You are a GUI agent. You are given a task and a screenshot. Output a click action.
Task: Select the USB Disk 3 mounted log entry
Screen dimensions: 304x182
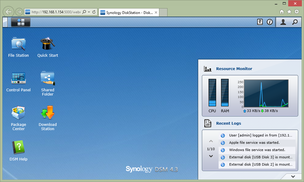click(x=257, y=157)
